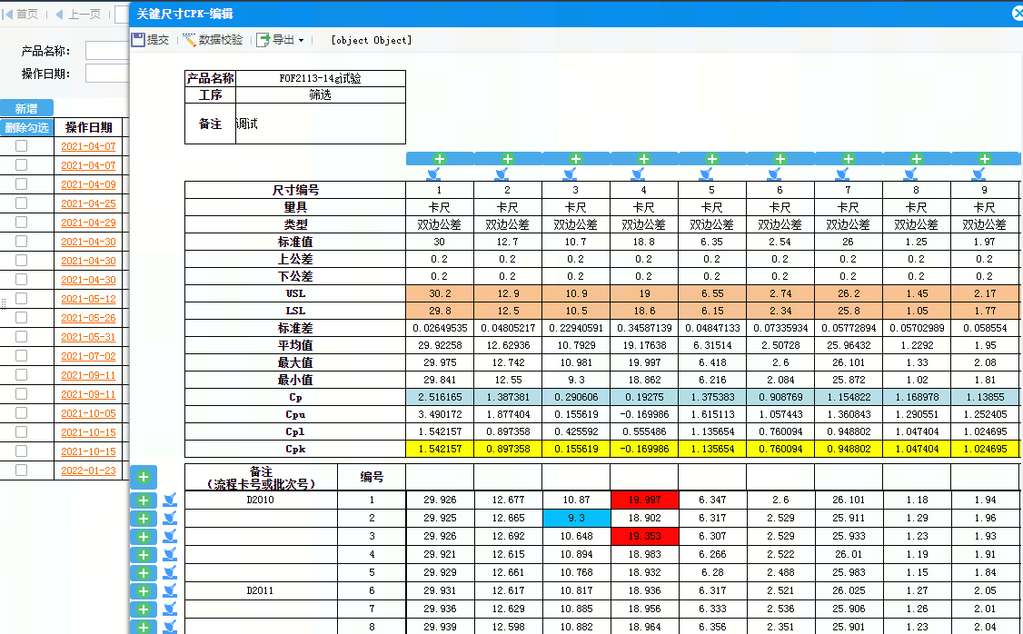Run 数据校验 data validation
Viewport: 1023px width, 634px height.
coord(213,40)
